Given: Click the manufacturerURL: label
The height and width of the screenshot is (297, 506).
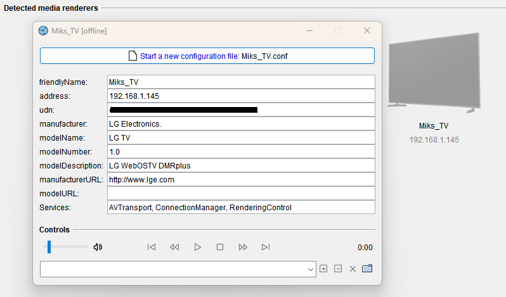Looking at the screenshot, I should [71, 180].
